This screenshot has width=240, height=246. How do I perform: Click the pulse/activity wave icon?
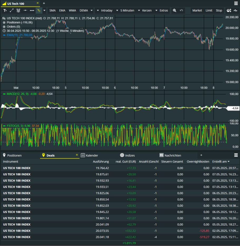point(236,11)
